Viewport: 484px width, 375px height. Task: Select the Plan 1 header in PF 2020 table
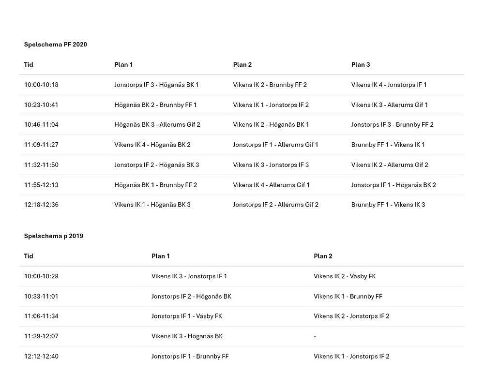click(123, 65)
